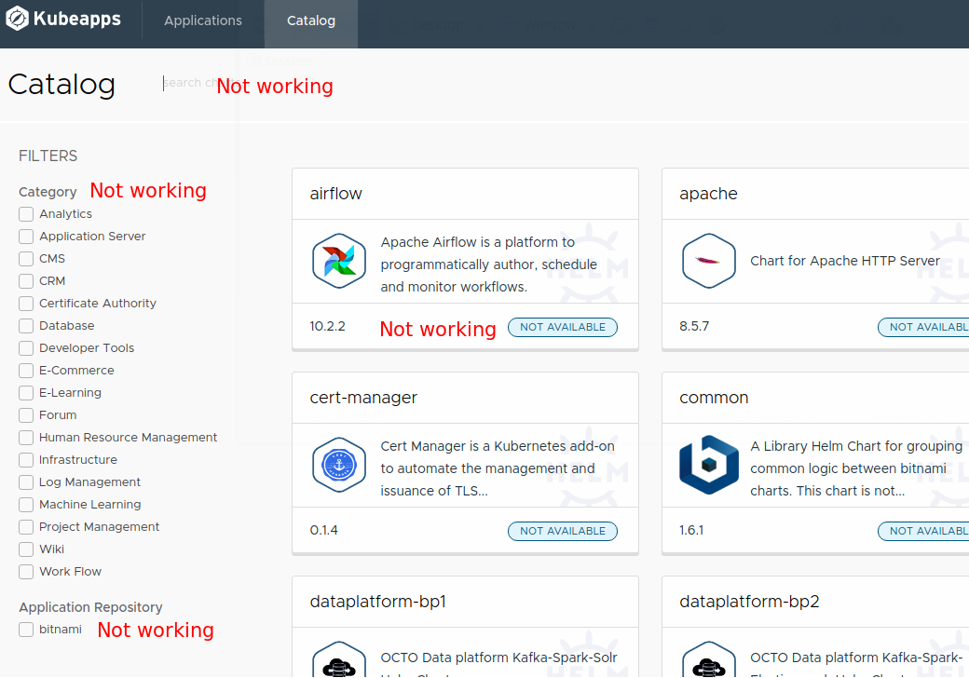Open the airflow chart card
The width and height of the screenshot is (969, 678).
click(464, 194)
